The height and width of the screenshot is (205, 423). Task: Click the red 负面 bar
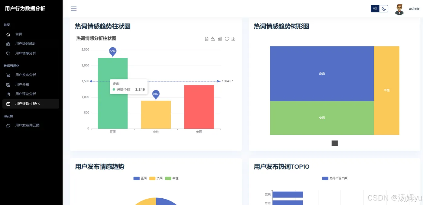[x=199, y=107]
